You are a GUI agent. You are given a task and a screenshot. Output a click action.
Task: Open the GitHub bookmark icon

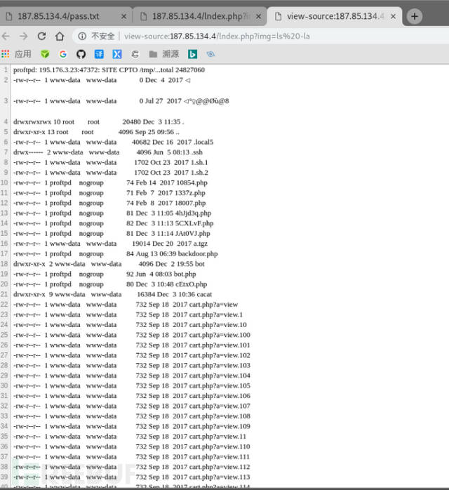coord(81,54)
